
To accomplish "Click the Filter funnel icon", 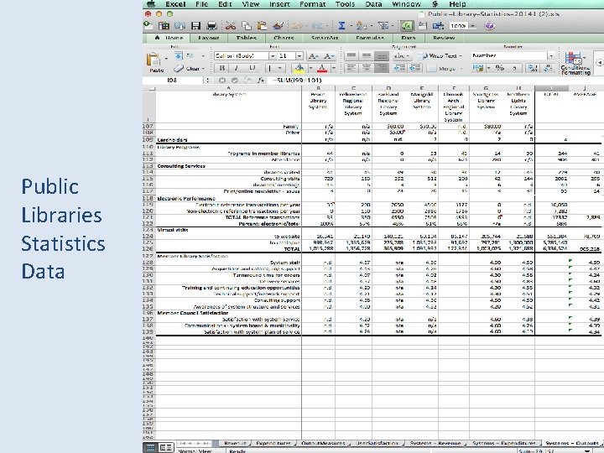I will [x=383, y=26].
